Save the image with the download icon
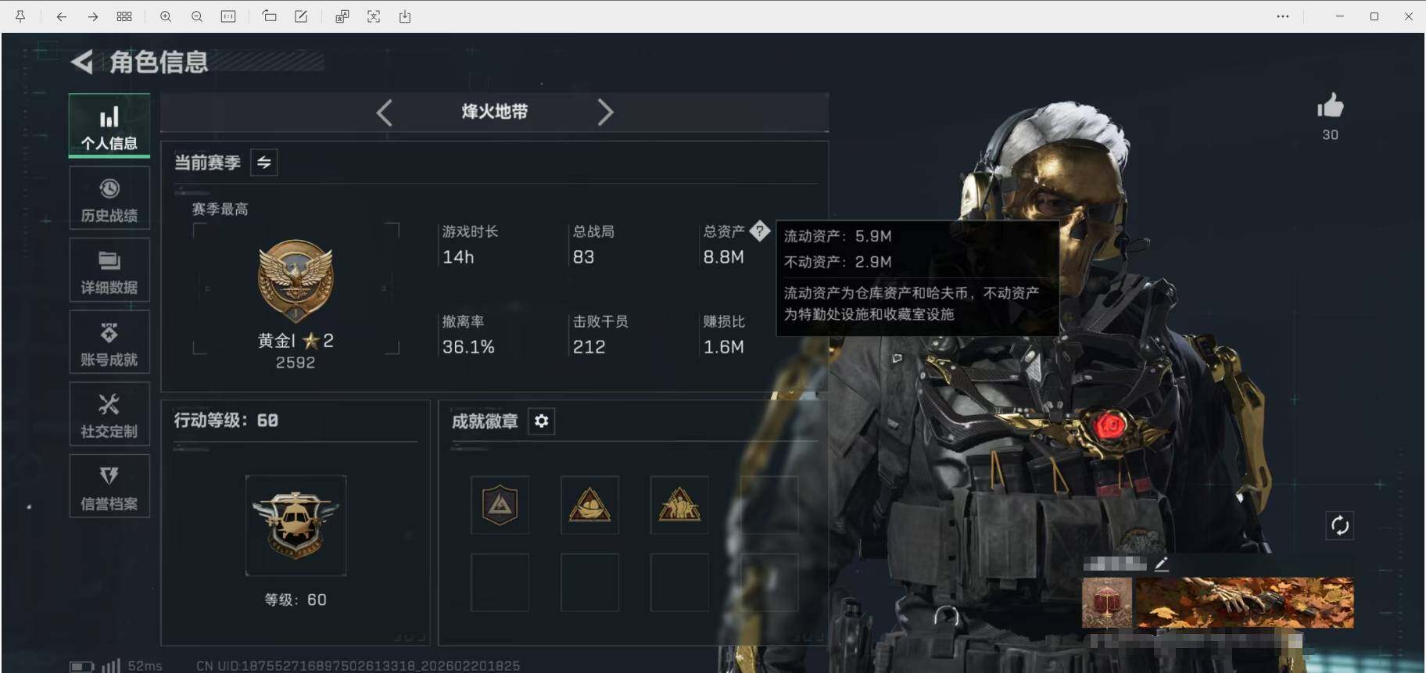 [405, 16]
